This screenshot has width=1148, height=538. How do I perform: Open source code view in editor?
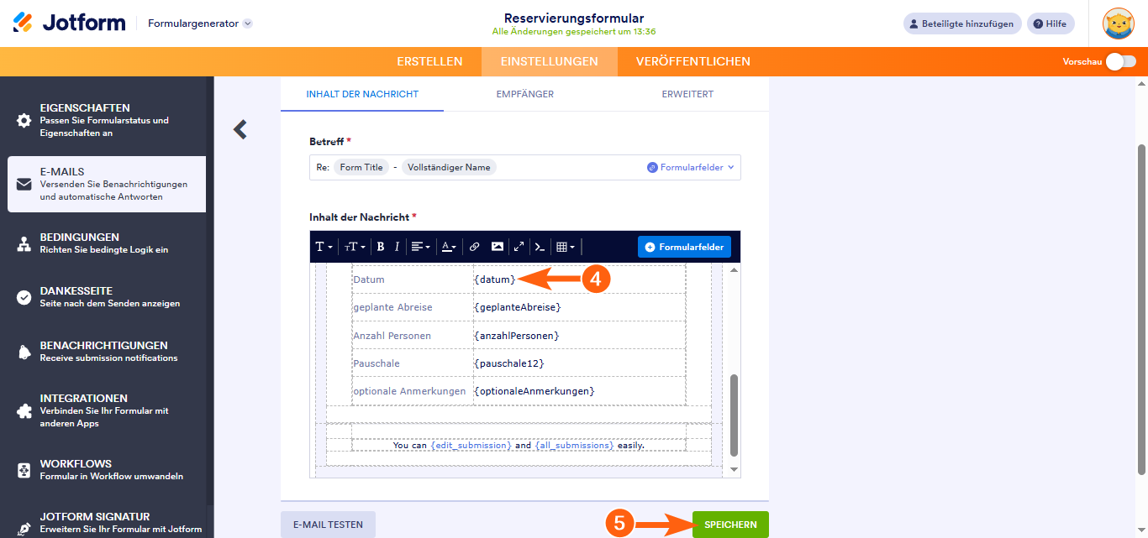[540, 247]
